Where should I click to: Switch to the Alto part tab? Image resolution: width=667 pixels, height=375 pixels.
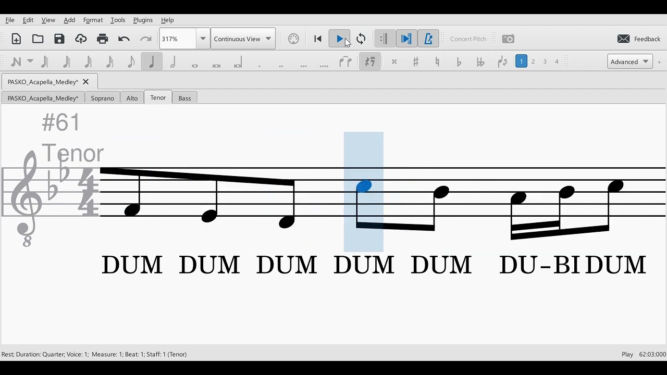pos(132,98)
